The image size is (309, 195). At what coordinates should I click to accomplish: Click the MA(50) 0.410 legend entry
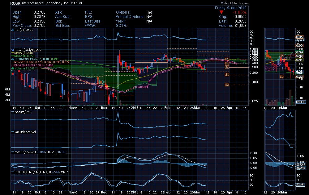[x=22, y=53]
